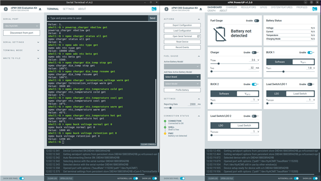
Task: Open System Features tab
Action: (x=281, y=7)
